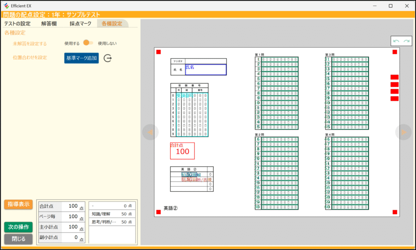Select top-left red alignment marker

point(158,52)
